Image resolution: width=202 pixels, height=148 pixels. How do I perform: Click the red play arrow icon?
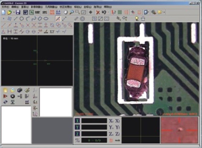tap(5, 96)
